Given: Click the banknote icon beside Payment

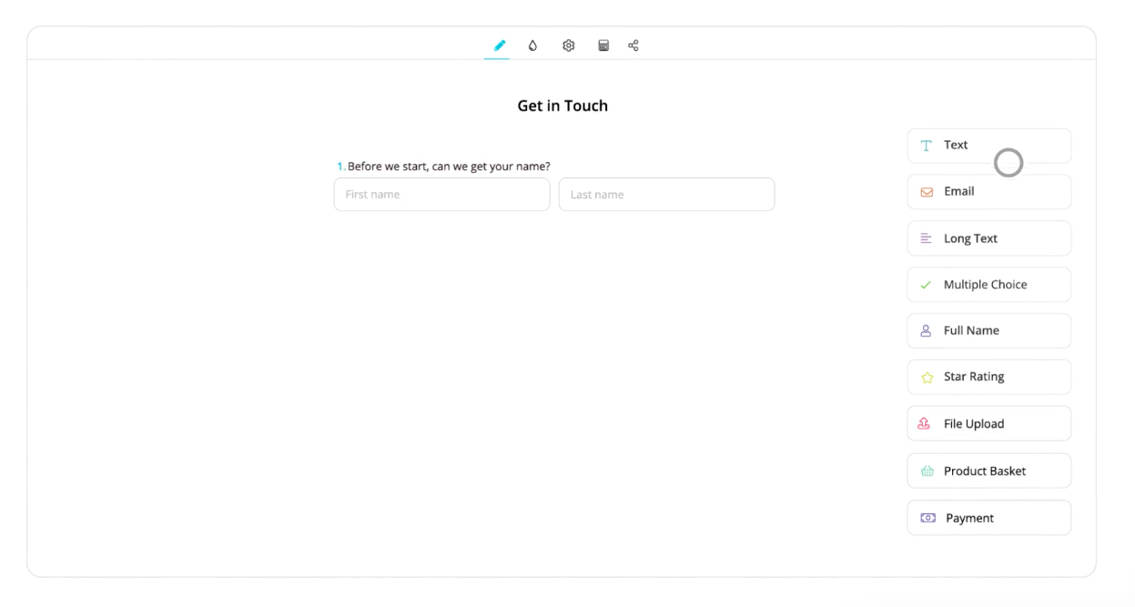Looking at the screenshot, I should coord(927,518).
